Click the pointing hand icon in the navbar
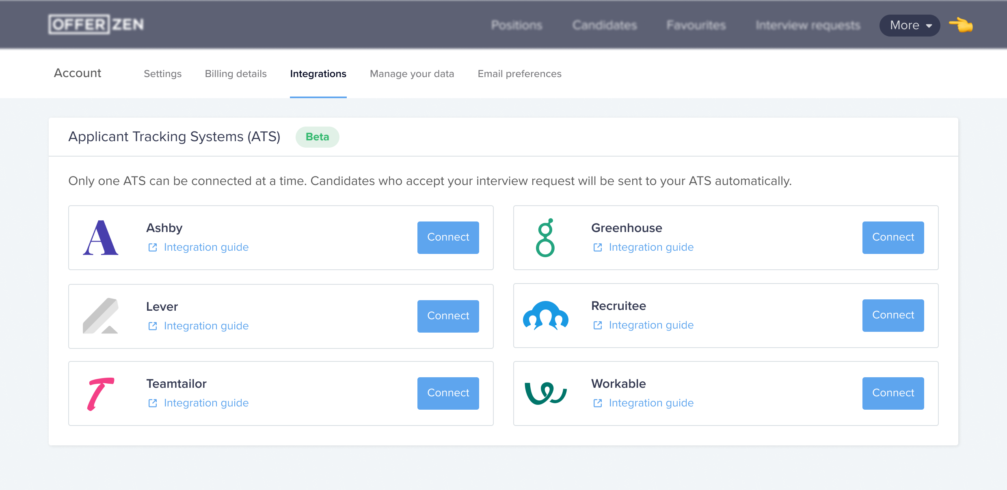The width and height of the screenshot is (1007, 490). coord(961,25)
